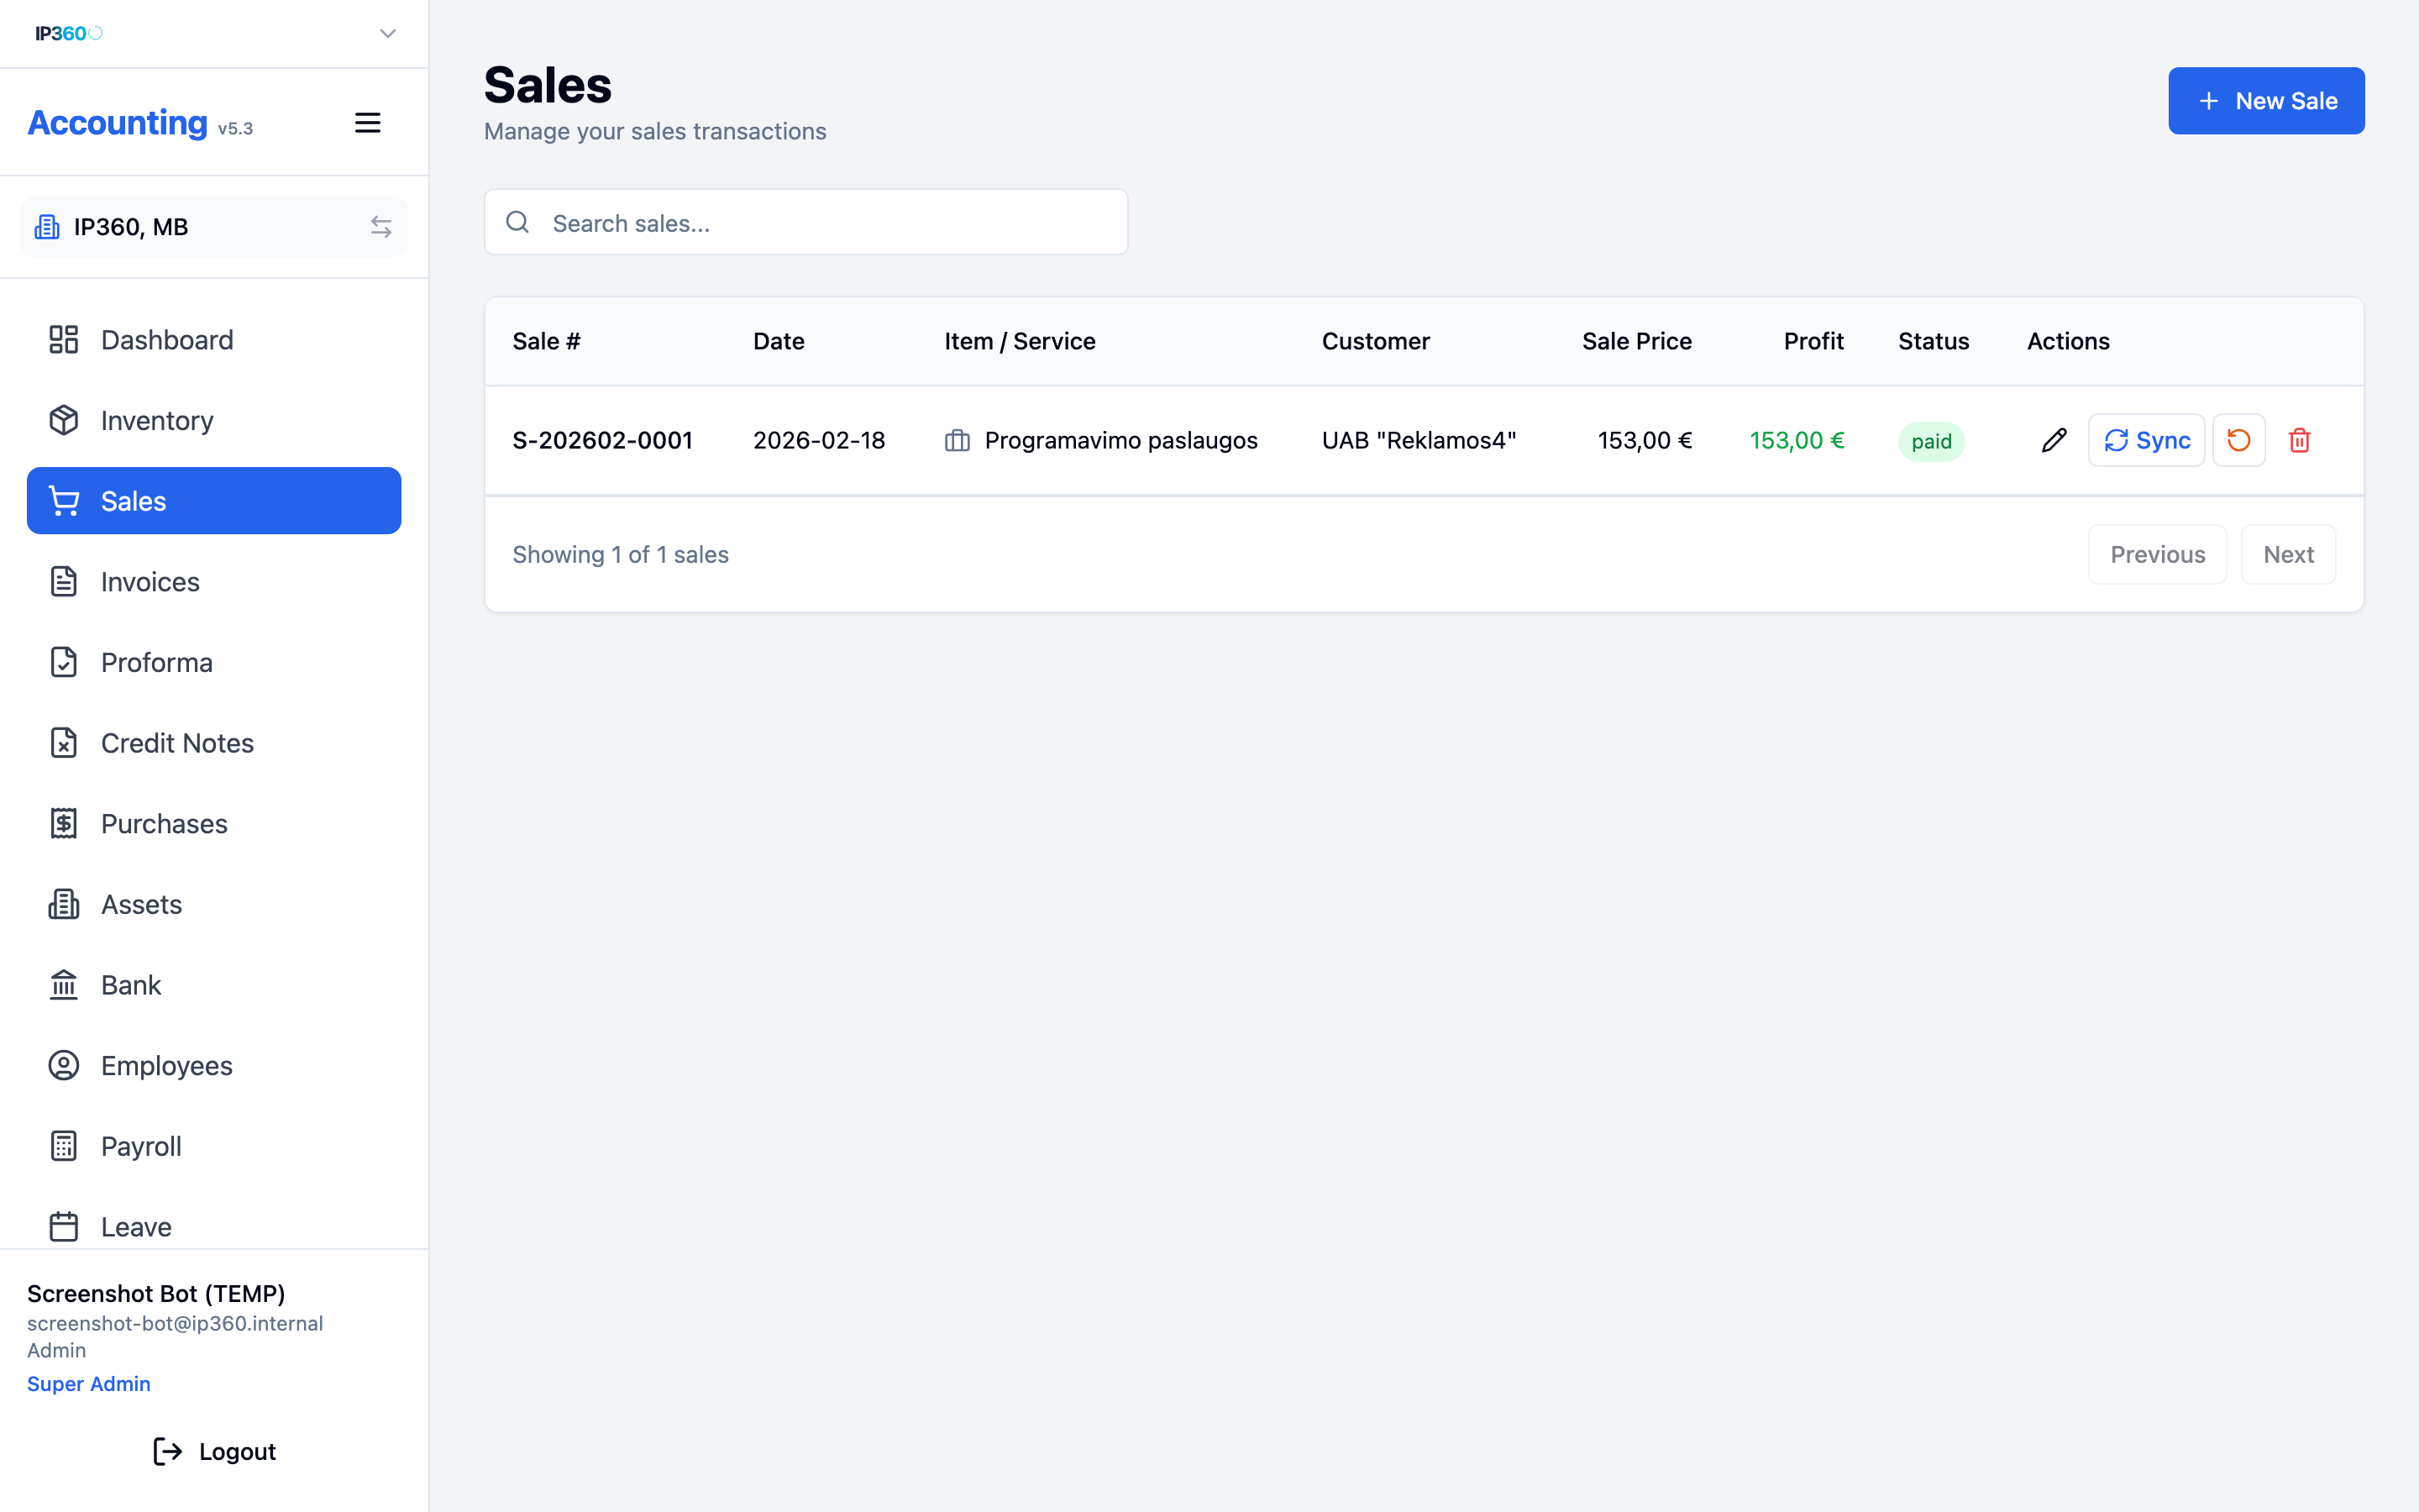
Task: Click screenshot-bot@ip360.internal email text
Action: [175, 1323]
